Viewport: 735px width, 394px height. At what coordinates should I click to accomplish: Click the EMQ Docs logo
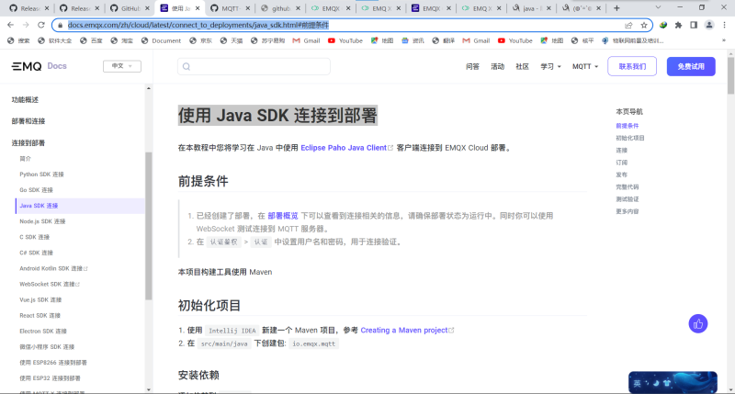[40, 66]
